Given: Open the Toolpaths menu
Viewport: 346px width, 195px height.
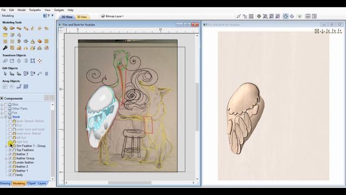Looking at the screenshot, I should coord(35,10).
